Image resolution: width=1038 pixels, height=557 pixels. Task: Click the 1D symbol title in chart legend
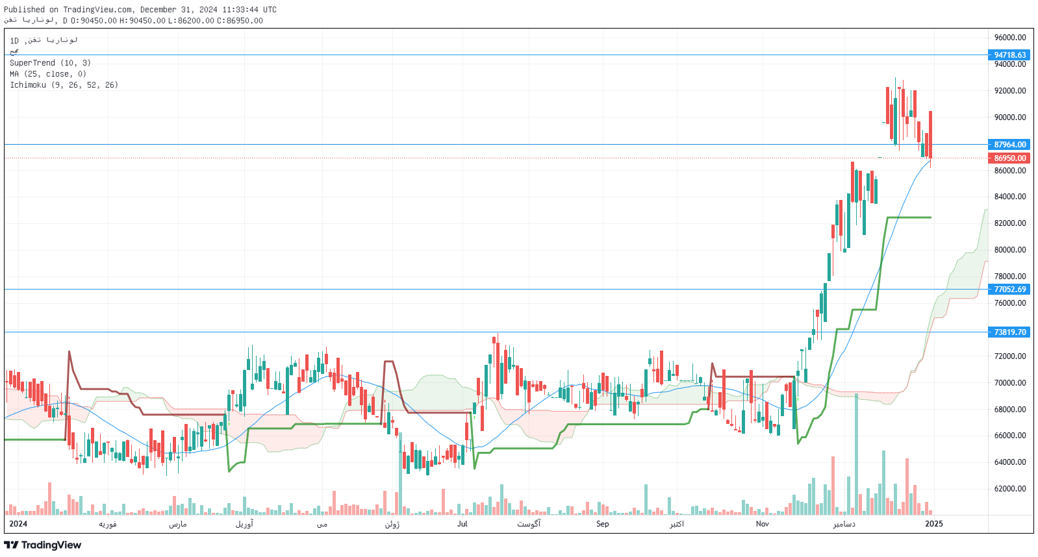click(x=44, y=40)
